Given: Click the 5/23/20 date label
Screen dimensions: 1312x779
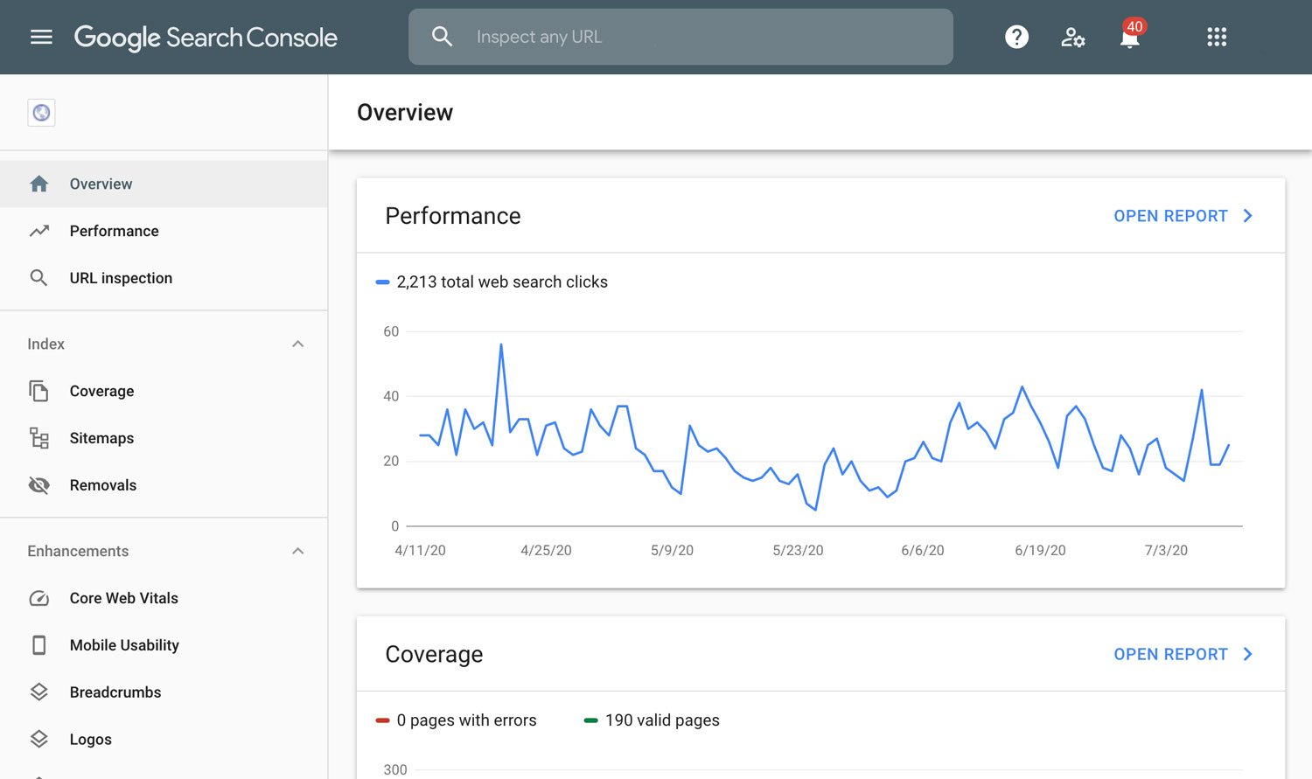Looking at the screenshot, I should [798, 550].
